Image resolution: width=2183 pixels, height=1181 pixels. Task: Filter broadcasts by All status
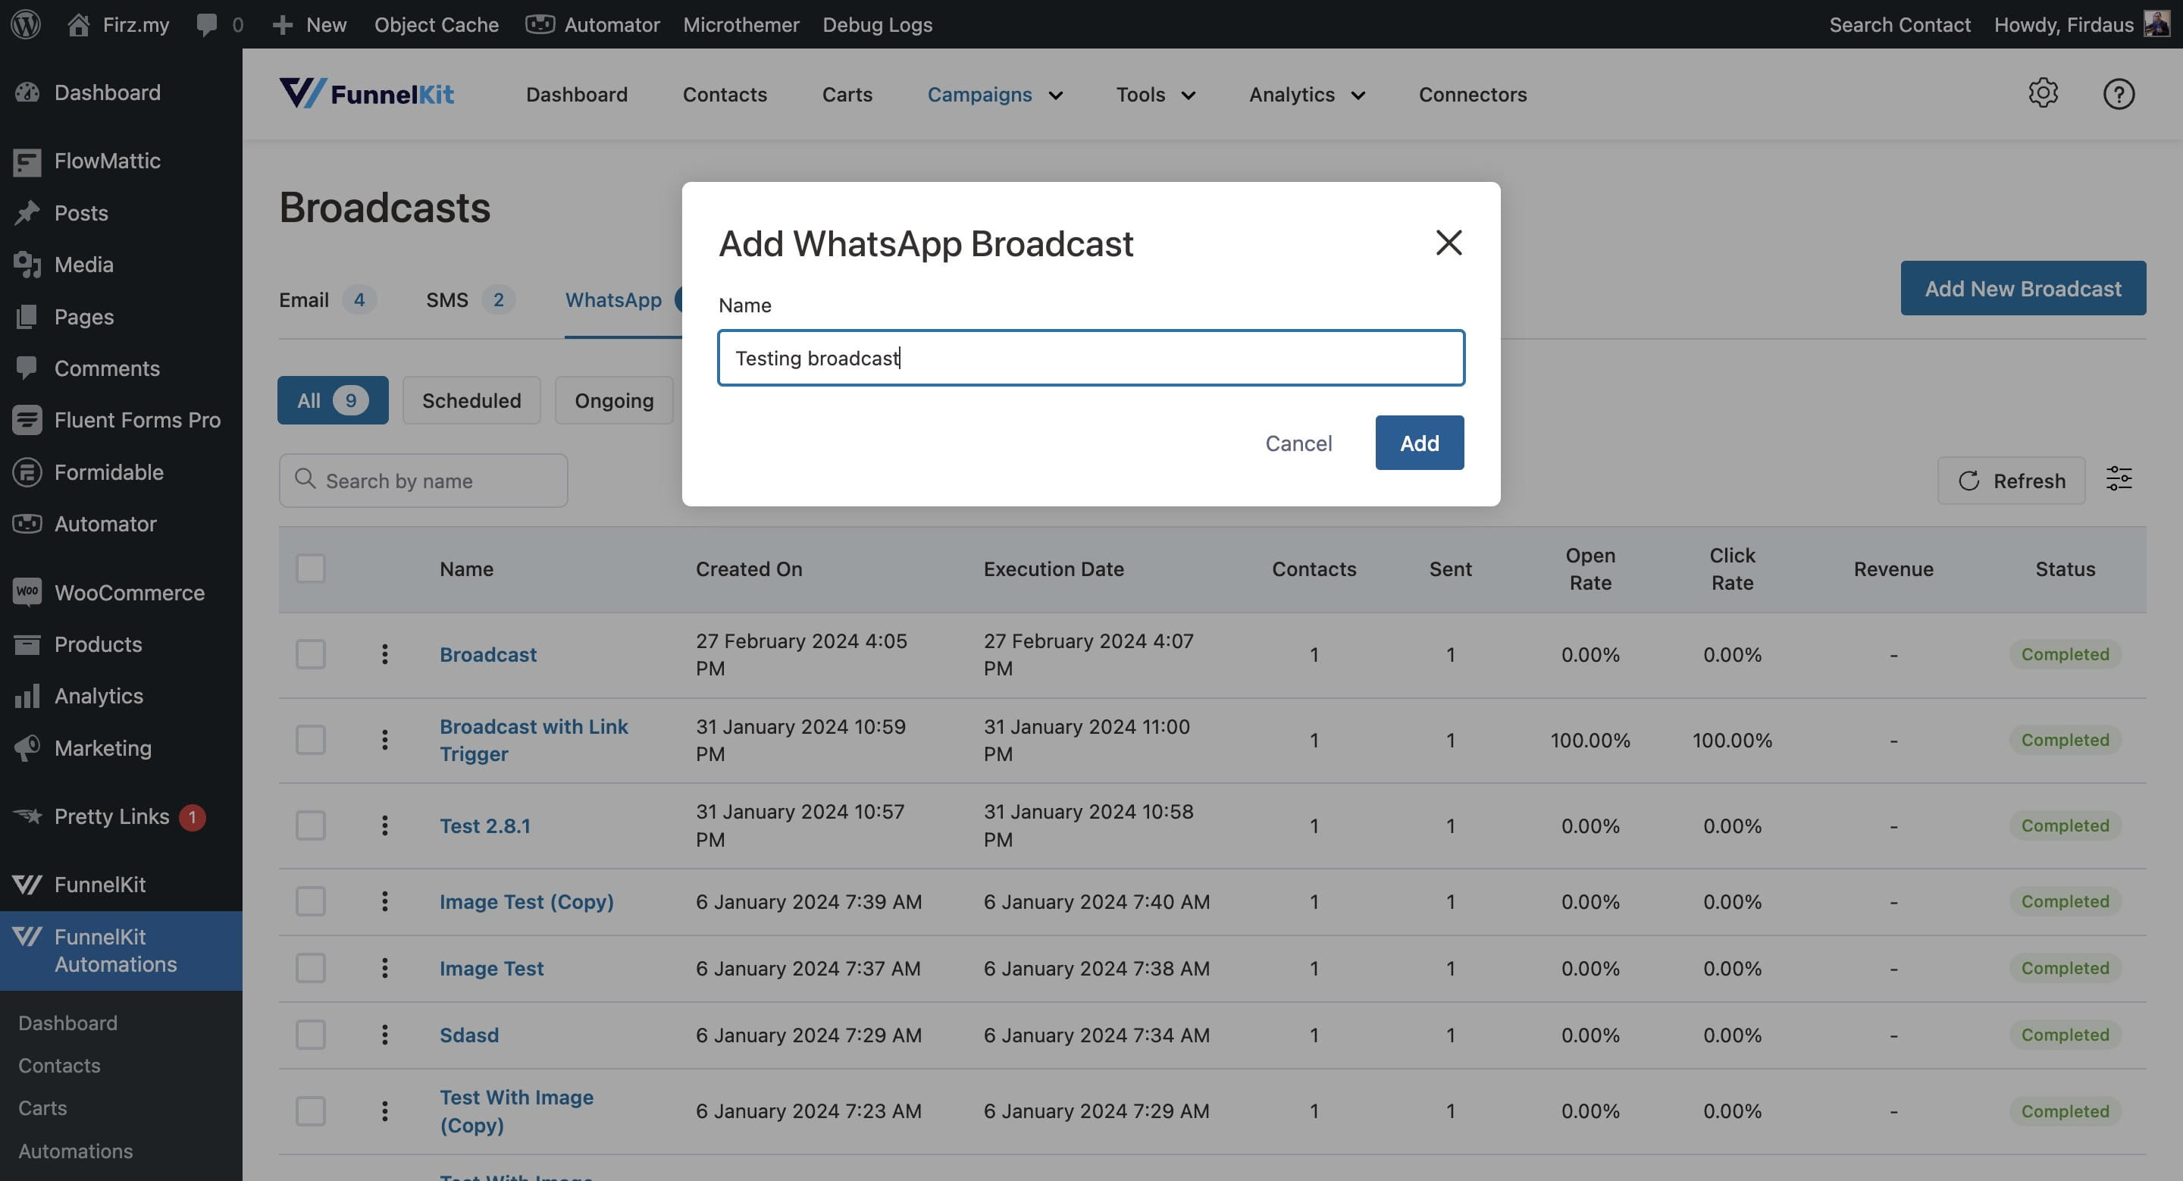pos(333,400)
